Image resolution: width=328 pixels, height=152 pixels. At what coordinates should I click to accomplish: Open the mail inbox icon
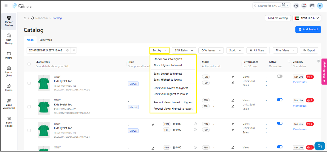[312, 6]
